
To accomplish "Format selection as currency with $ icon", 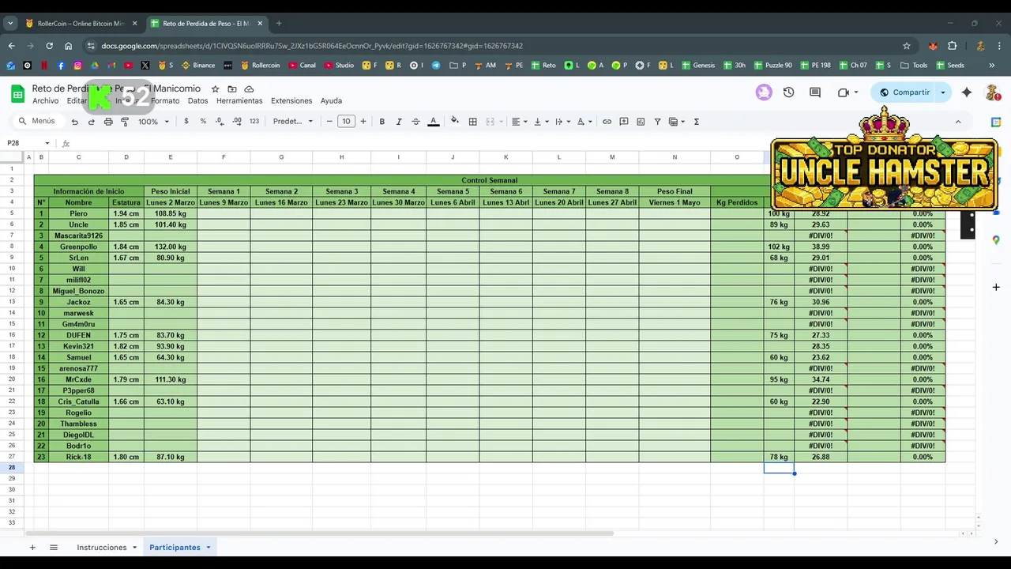I will (186, 122).
